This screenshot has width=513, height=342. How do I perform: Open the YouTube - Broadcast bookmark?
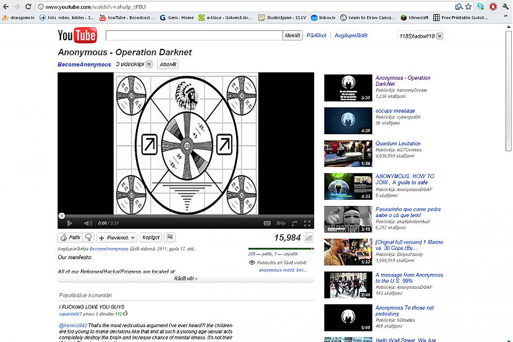pos(127,18)
